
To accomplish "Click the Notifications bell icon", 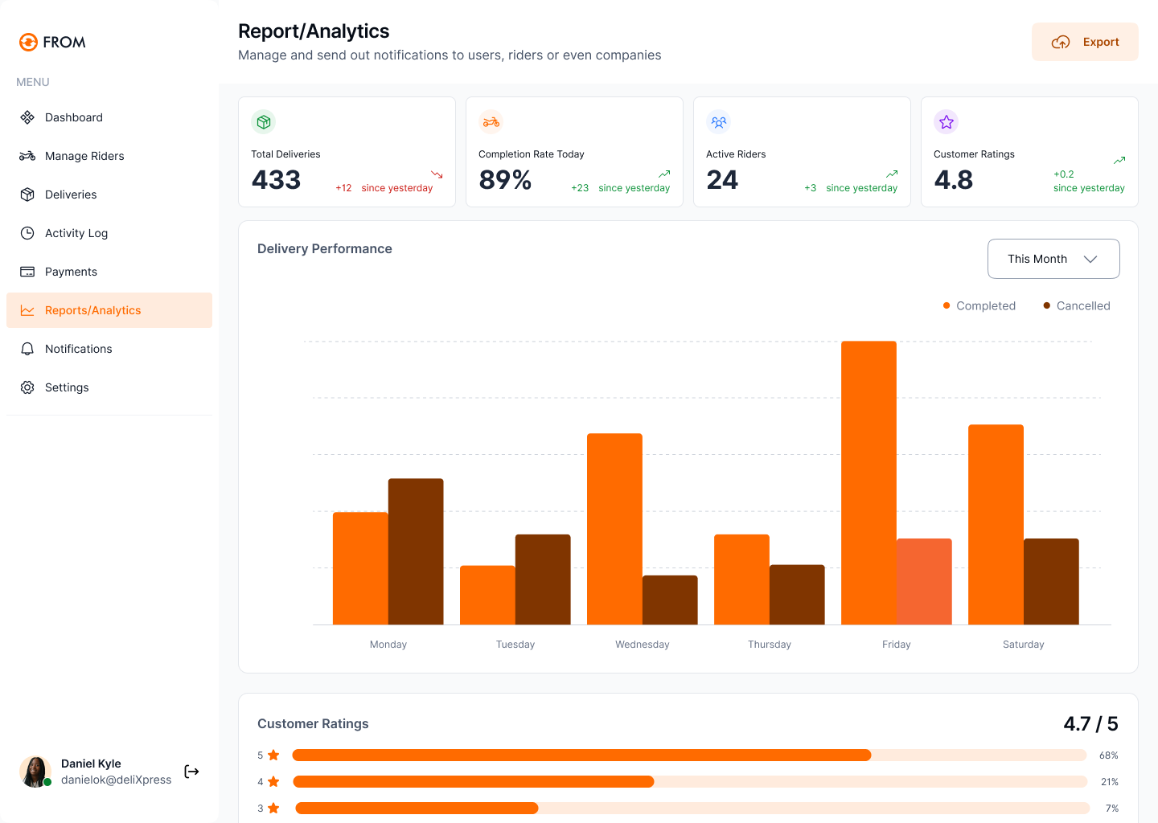I will (27, 349).
